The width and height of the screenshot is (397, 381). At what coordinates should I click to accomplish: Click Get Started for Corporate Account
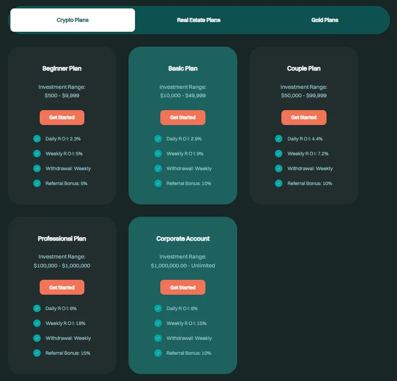point(183,287)
